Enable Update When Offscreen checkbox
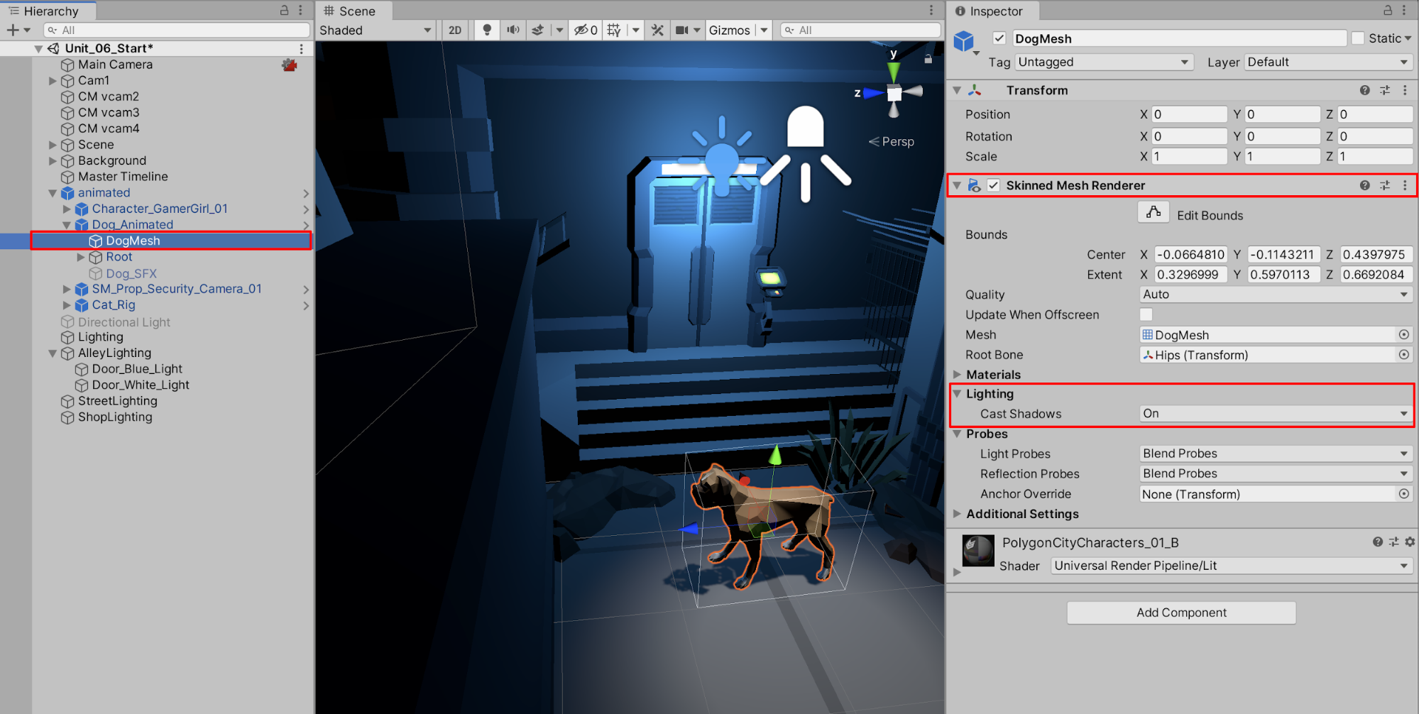The width and height of the screenshot is (1419, 714). (x=1146, y=314)
